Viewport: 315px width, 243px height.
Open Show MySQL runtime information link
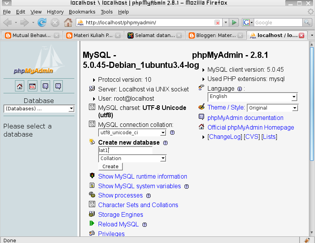point(142,176)
